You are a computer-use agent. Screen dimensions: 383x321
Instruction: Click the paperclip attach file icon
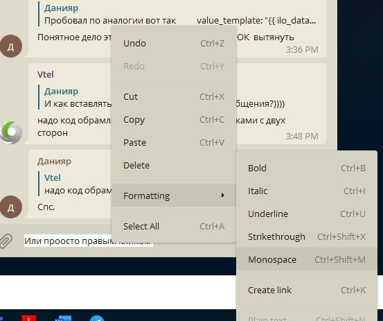point(6,241)
